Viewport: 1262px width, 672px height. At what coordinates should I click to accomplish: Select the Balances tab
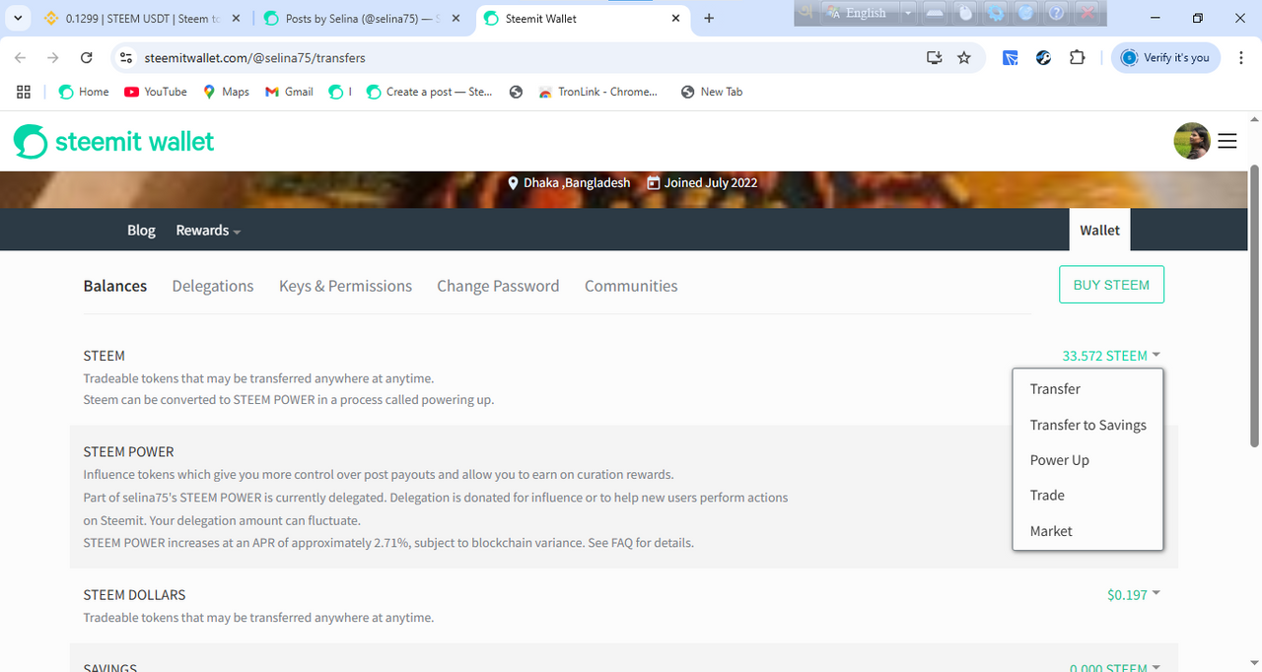pyautogui.click(x=115, y=286)
